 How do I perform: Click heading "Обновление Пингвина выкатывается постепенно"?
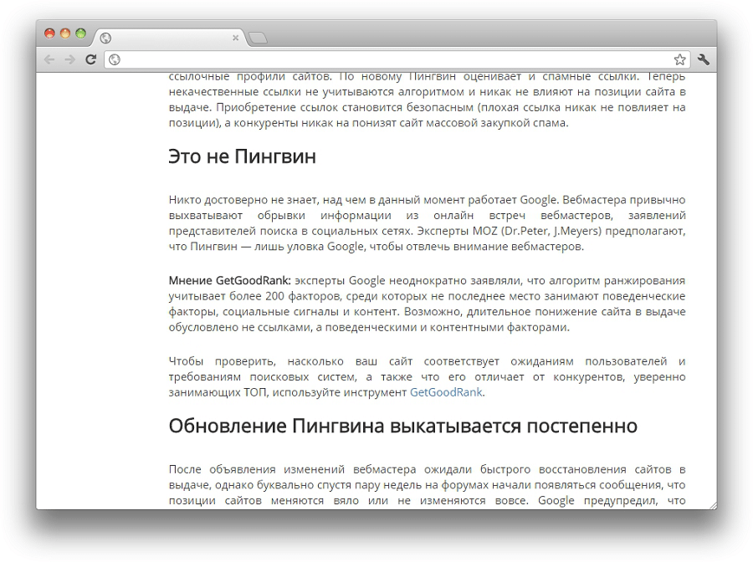403,426
